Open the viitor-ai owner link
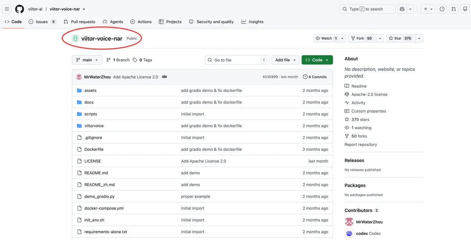Screen dimensions: 471x240 click(x=35, y=9)
